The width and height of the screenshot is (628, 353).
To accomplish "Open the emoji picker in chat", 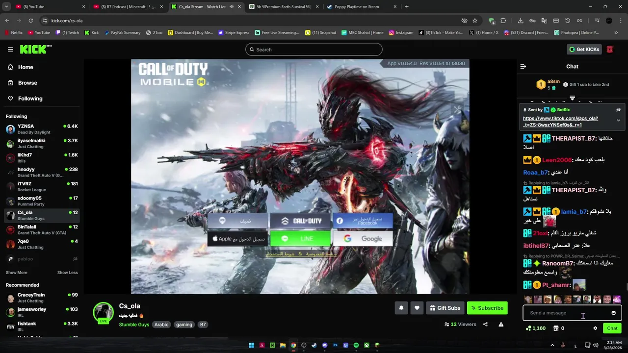I will [x=613, y=313].
